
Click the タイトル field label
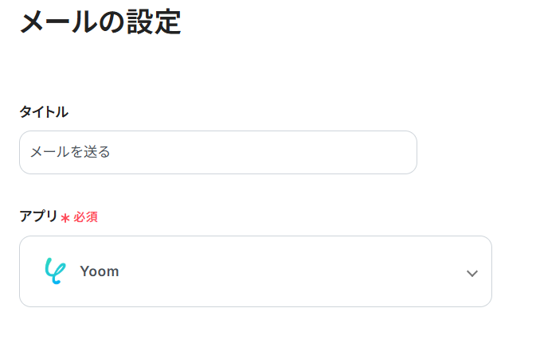point(43,111)
